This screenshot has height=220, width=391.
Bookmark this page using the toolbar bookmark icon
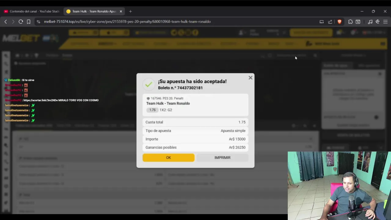[x=28, y=22]
